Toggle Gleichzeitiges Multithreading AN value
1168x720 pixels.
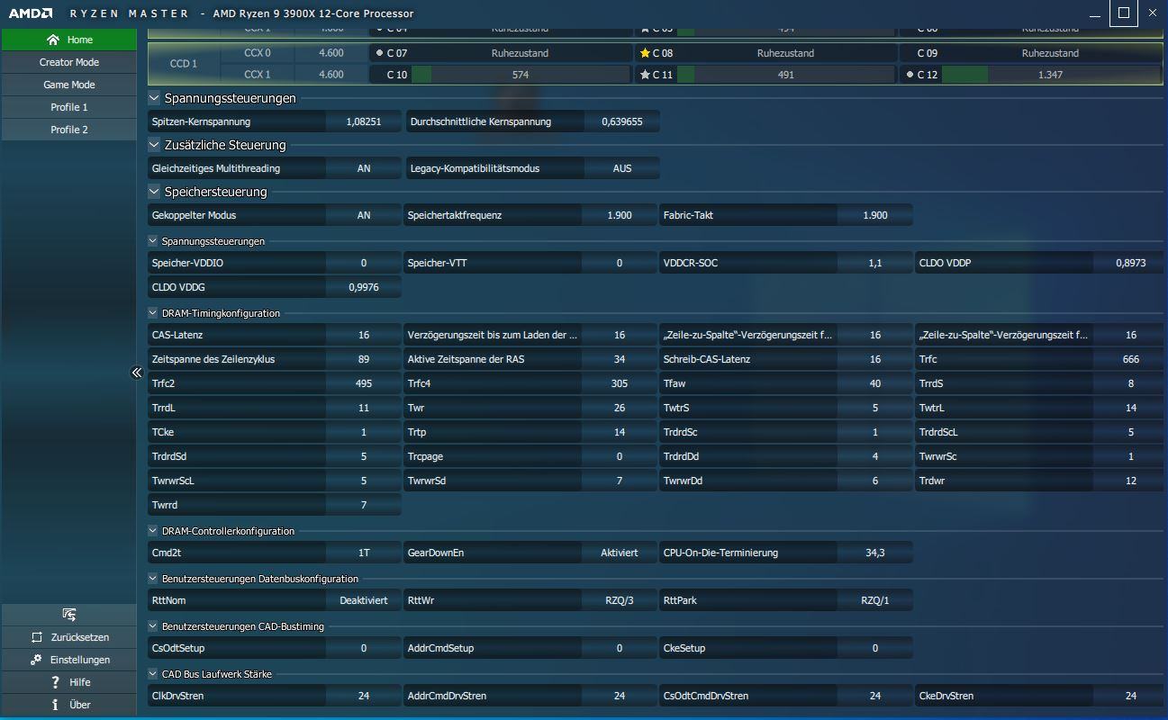click(x=364, y=168)
